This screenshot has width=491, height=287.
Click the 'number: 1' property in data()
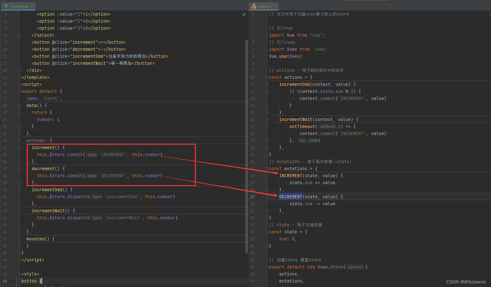coord(48,119)
